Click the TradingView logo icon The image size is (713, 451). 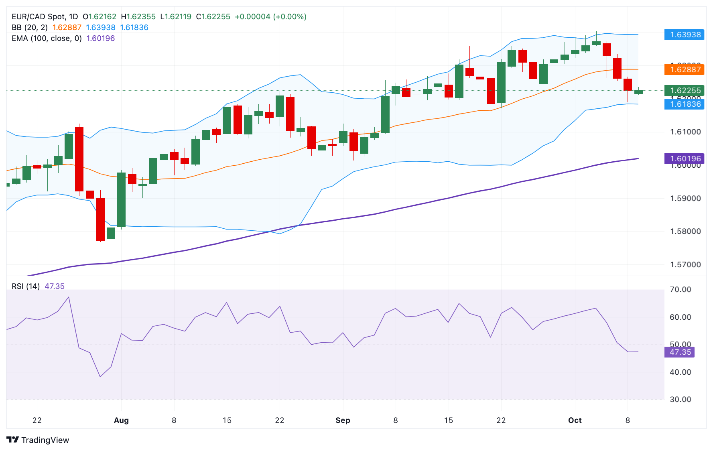click(13, 440)
